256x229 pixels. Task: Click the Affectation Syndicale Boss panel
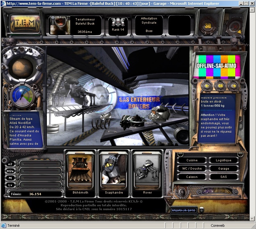coord(149,25)
